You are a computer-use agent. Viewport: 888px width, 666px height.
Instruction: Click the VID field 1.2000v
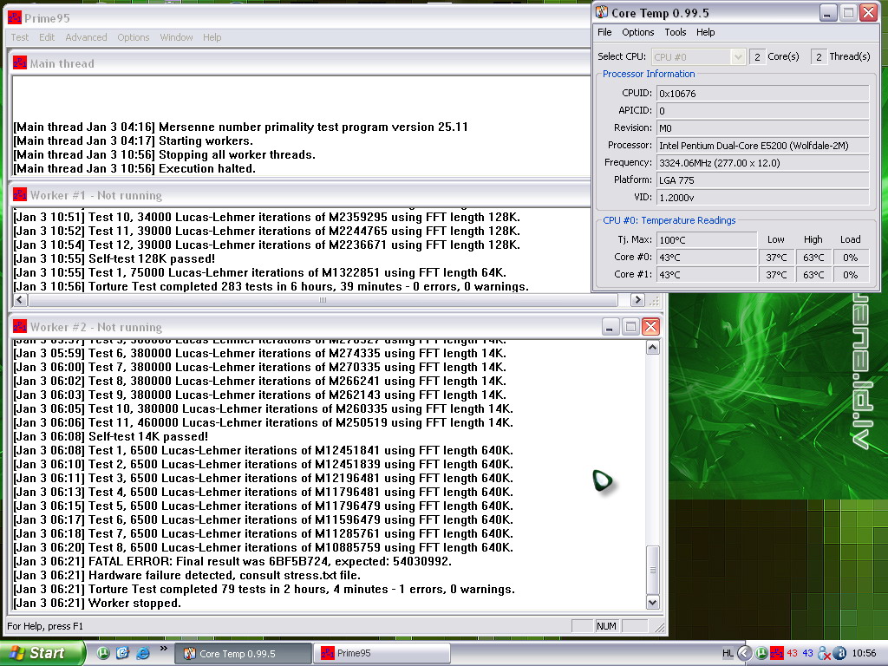tap(762, 198)
